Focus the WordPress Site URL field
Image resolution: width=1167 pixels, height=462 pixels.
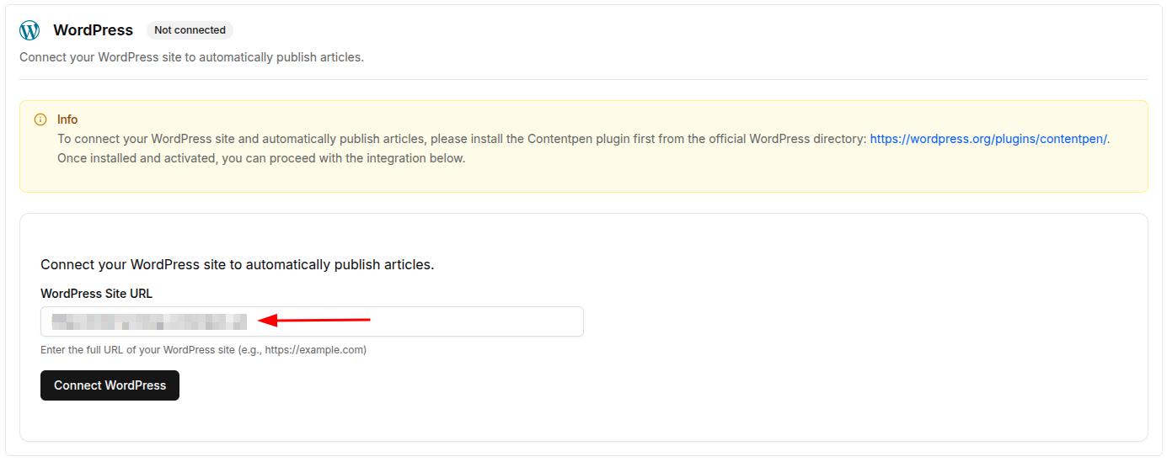312,321
